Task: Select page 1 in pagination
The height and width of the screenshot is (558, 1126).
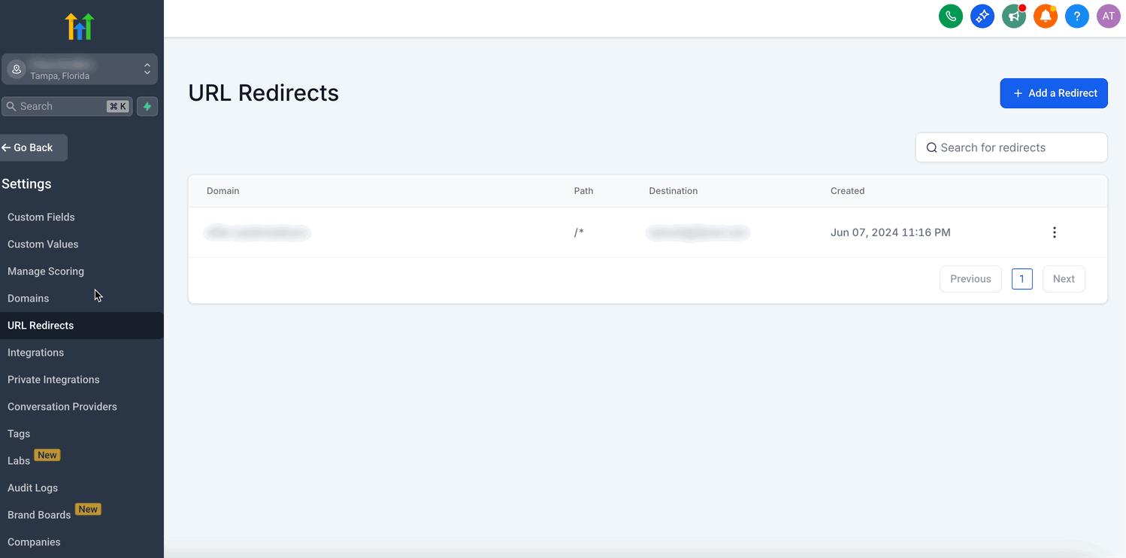Action: [x=1022, y=279]
